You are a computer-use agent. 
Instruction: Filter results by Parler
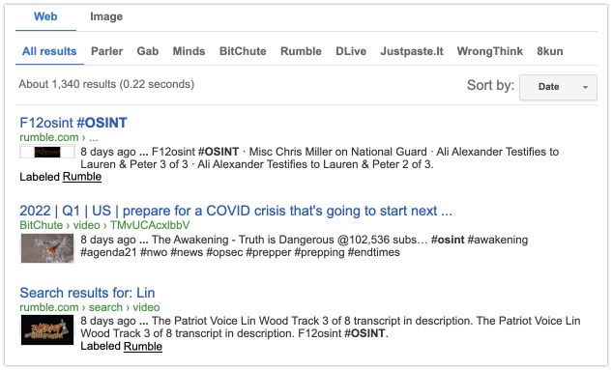pos(106,51)
